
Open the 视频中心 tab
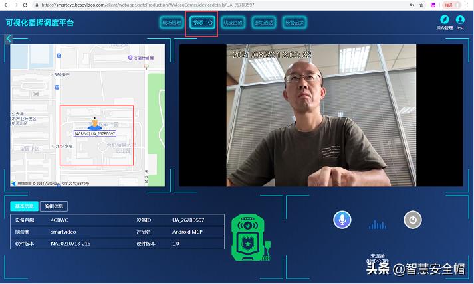201,23
